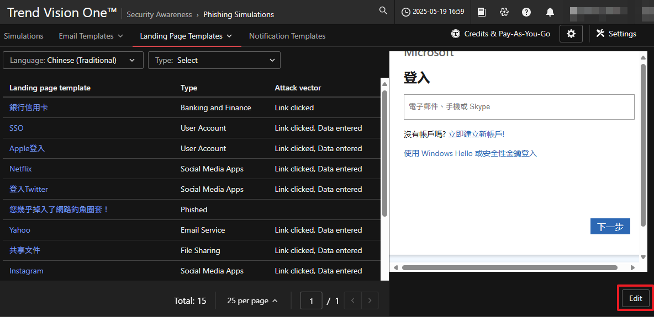Expand the Language Chinese (Traditional) dropdown
Screen dimensions: 654x317
point(73,60)
